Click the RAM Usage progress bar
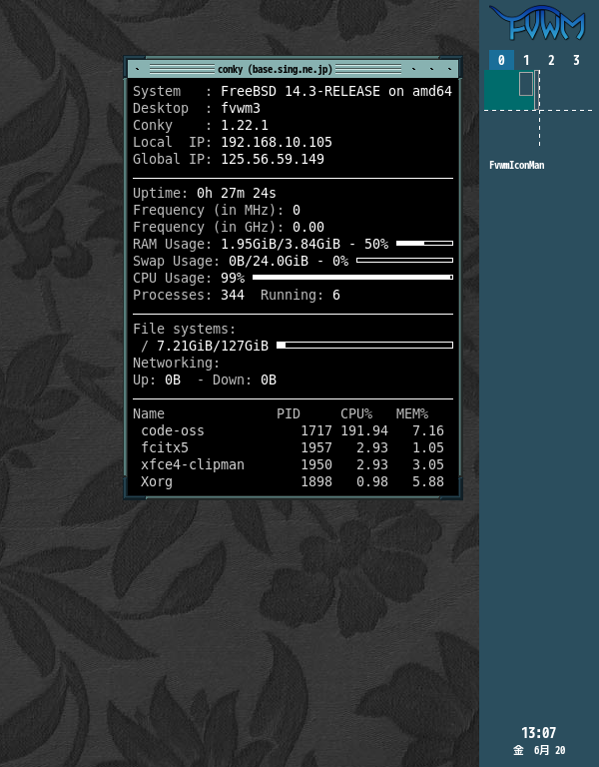 coord(424,243)
